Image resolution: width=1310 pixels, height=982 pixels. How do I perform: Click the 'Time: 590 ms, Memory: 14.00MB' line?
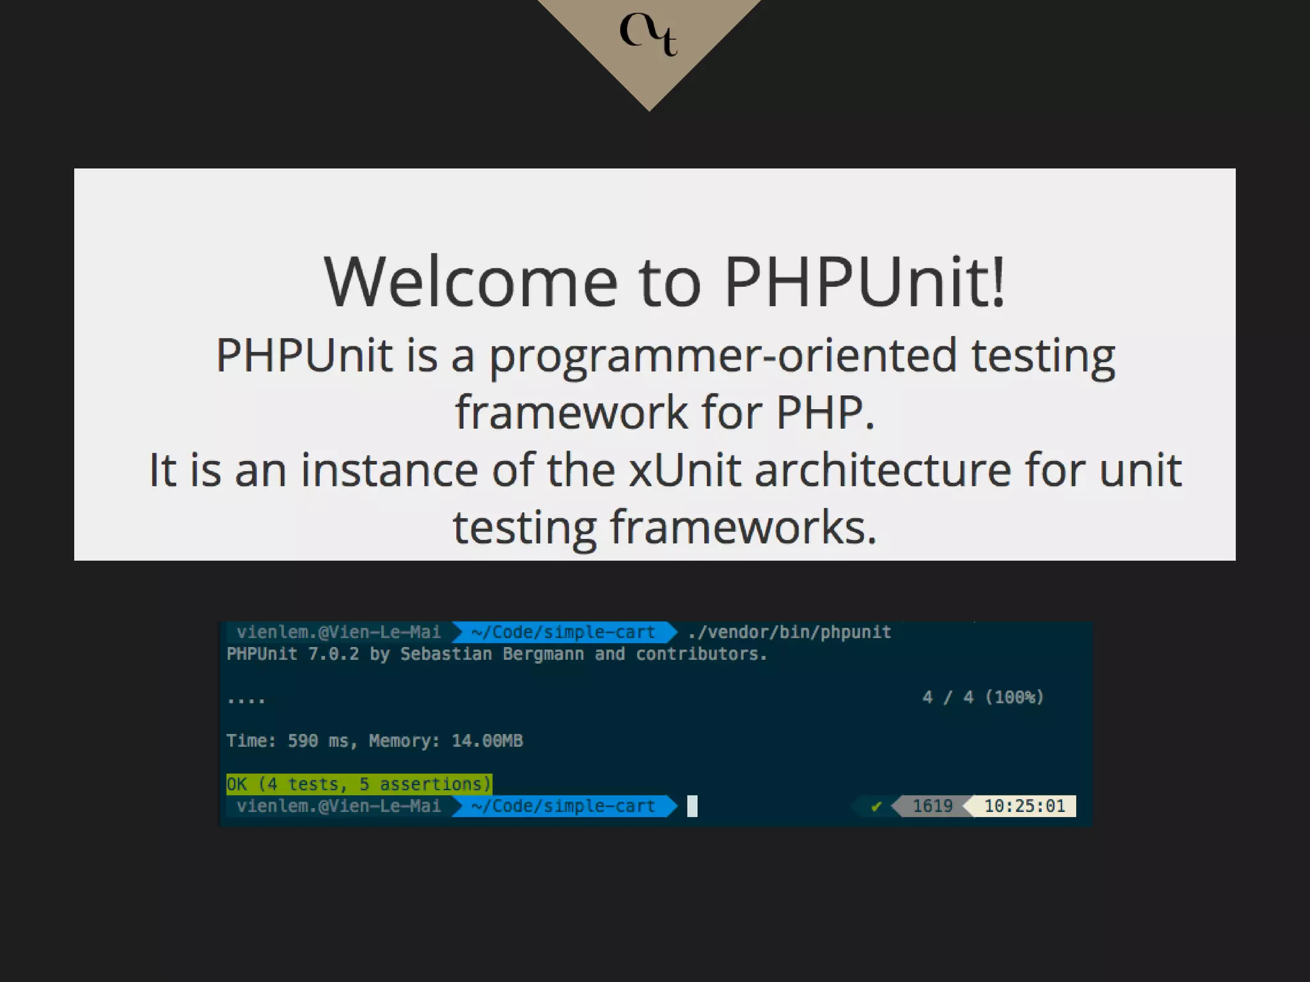374,740
